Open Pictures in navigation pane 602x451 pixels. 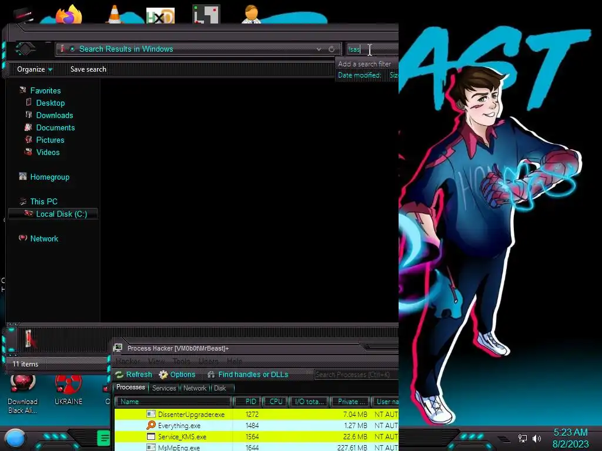click(x=50, y=140)
